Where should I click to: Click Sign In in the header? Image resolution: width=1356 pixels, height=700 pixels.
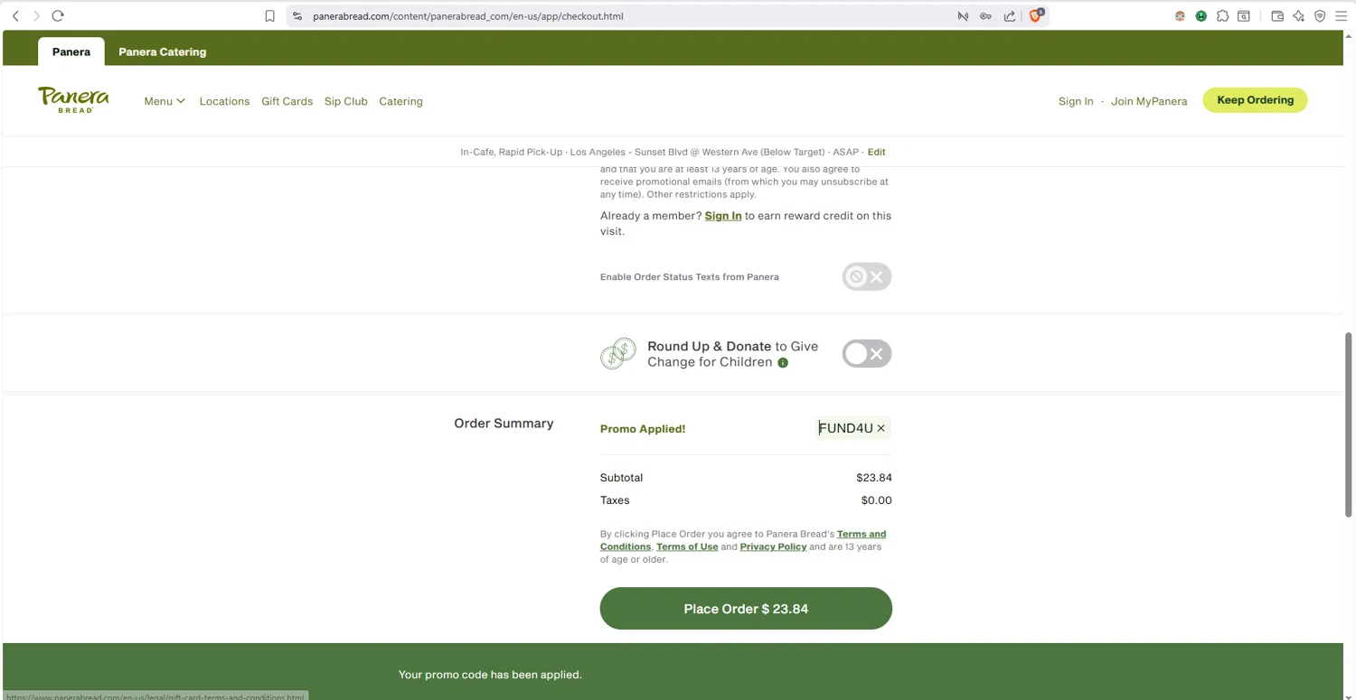(x=1076, y=101)
